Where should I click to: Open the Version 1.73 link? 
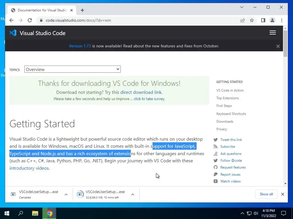tap(80, 46)
